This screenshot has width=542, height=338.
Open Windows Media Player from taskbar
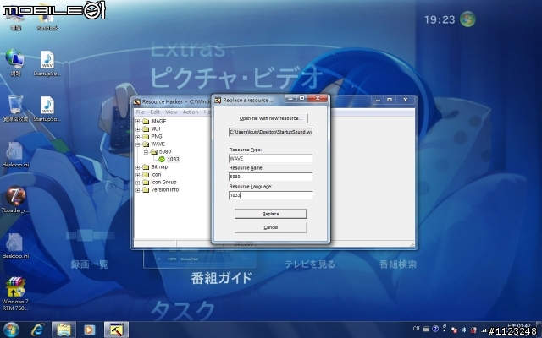tap(90, 330)
